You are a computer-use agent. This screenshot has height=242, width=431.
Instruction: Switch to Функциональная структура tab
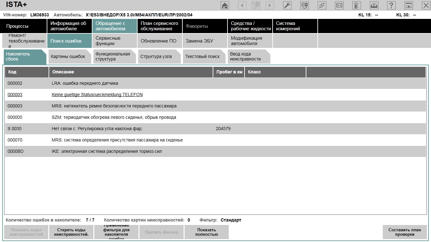(x=115, y=57)
